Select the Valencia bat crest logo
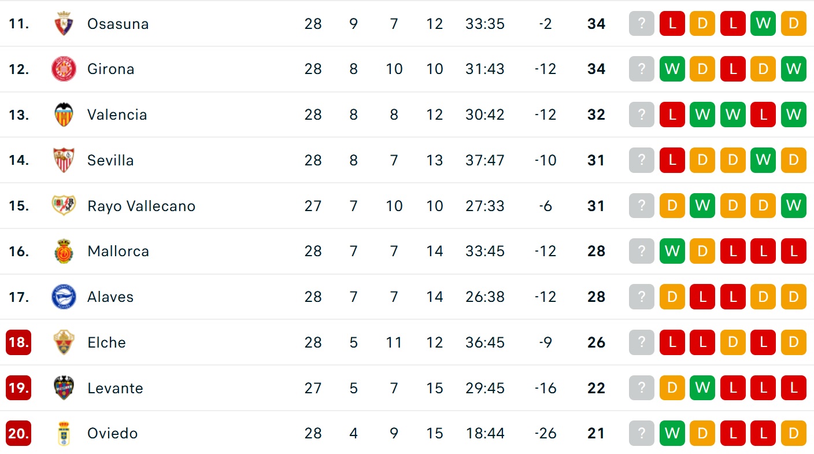This screenshot has height=454, width=814. tap(64, 115)
